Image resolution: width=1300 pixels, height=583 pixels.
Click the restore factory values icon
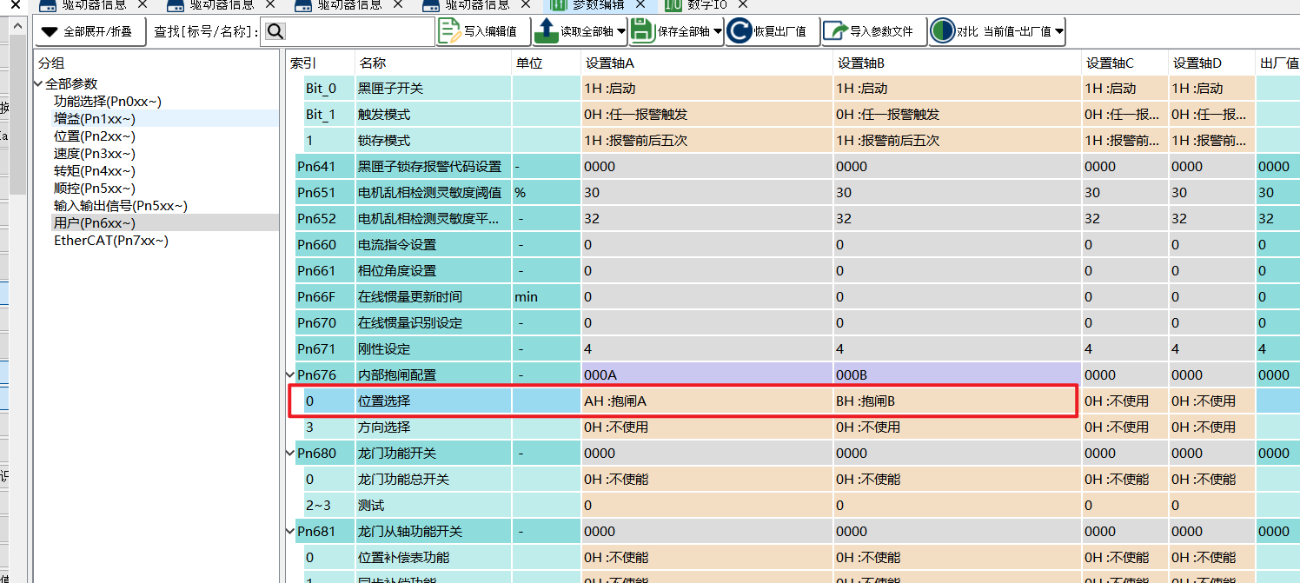click(x=740, y=31)
